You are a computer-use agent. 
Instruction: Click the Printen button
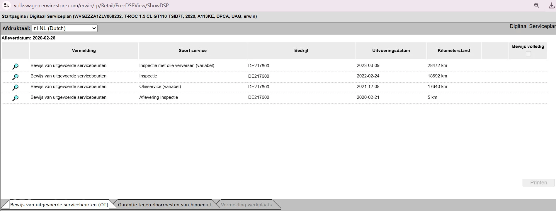tap(538, 183)
